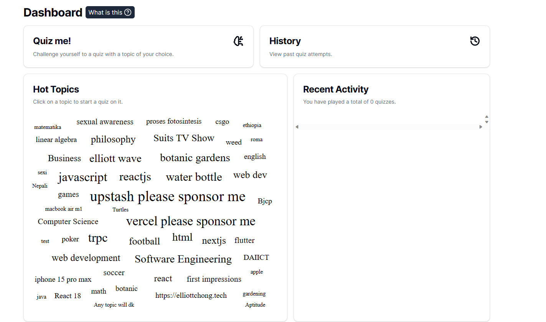Start a quiz on javascript topic
Viewport: 546px width, 322px height.
(x=82, y=177)
